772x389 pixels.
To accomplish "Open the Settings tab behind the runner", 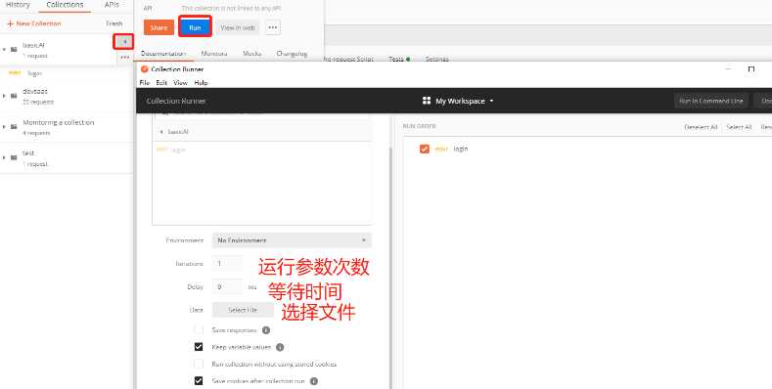I will [436, 59].
